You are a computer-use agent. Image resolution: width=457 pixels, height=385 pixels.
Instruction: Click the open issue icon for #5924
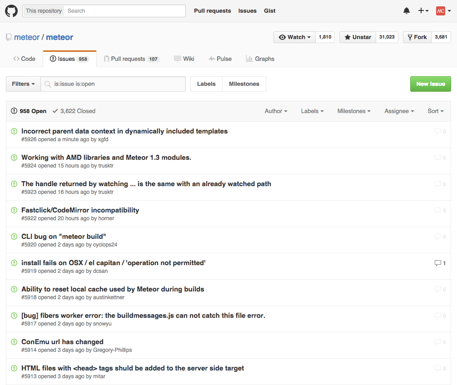[14, 158]
